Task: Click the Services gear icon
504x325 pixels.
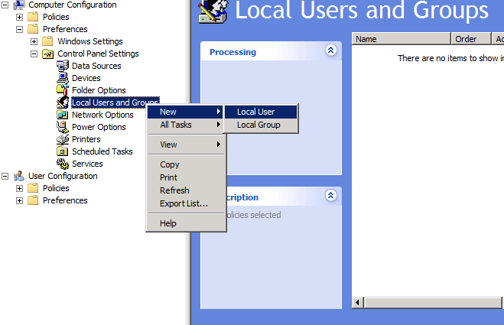Action: coord(63,164)
